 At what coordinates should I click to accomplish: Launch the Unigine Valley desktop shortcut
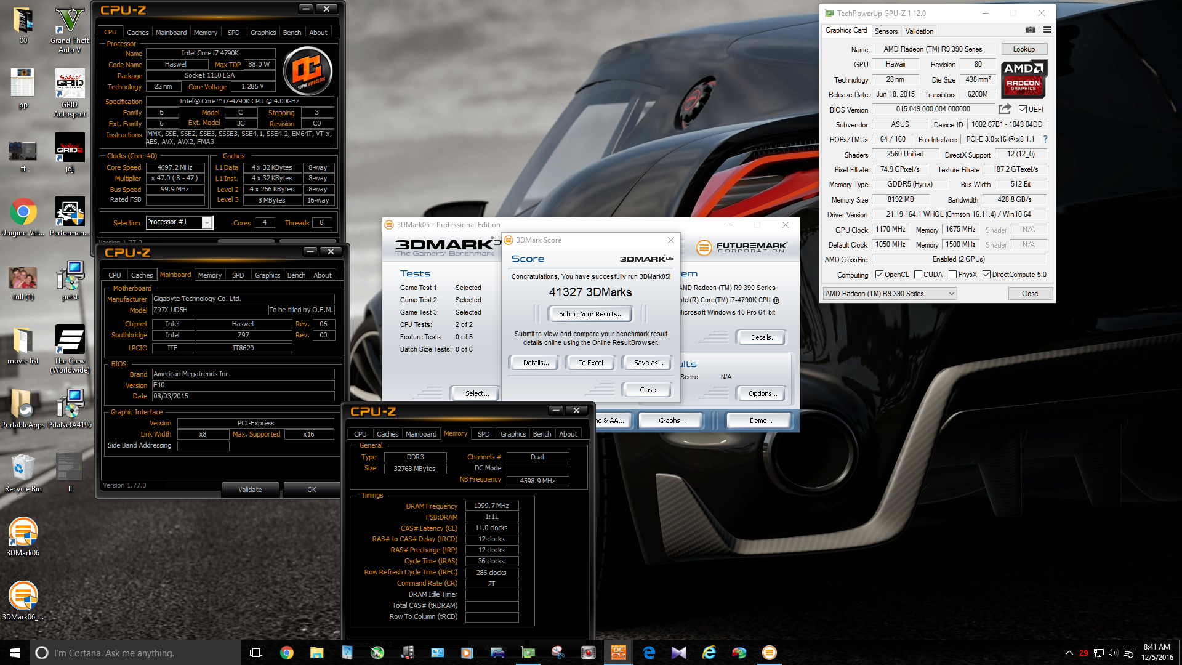pyautogui.click(x=23, y=217)
